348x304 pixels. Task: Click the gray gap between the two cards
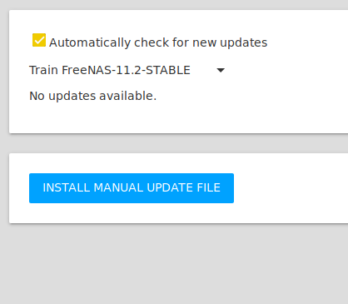coord(174,143)
